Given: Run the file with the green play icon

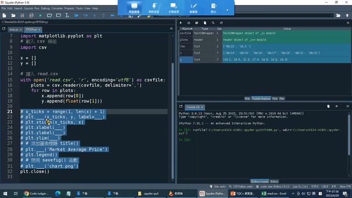Looking at the screenshot, I should (40, 15).
